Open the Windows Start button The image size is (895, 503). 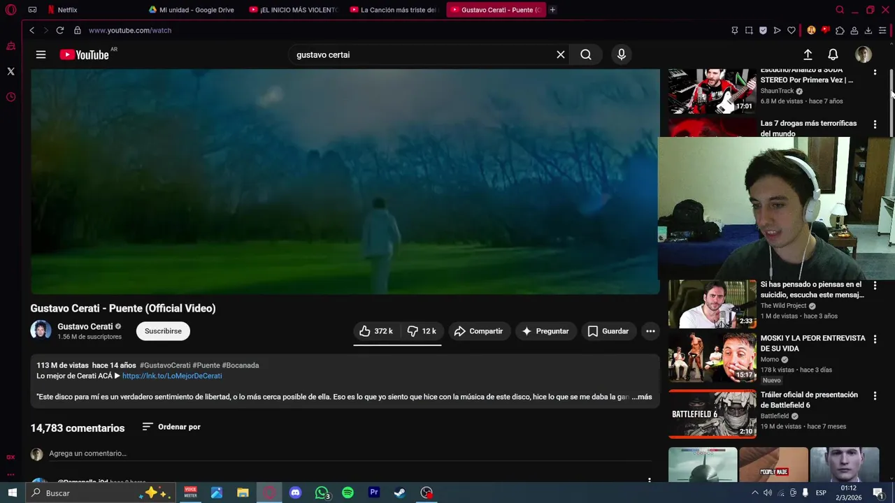click(x=12, y=493)
